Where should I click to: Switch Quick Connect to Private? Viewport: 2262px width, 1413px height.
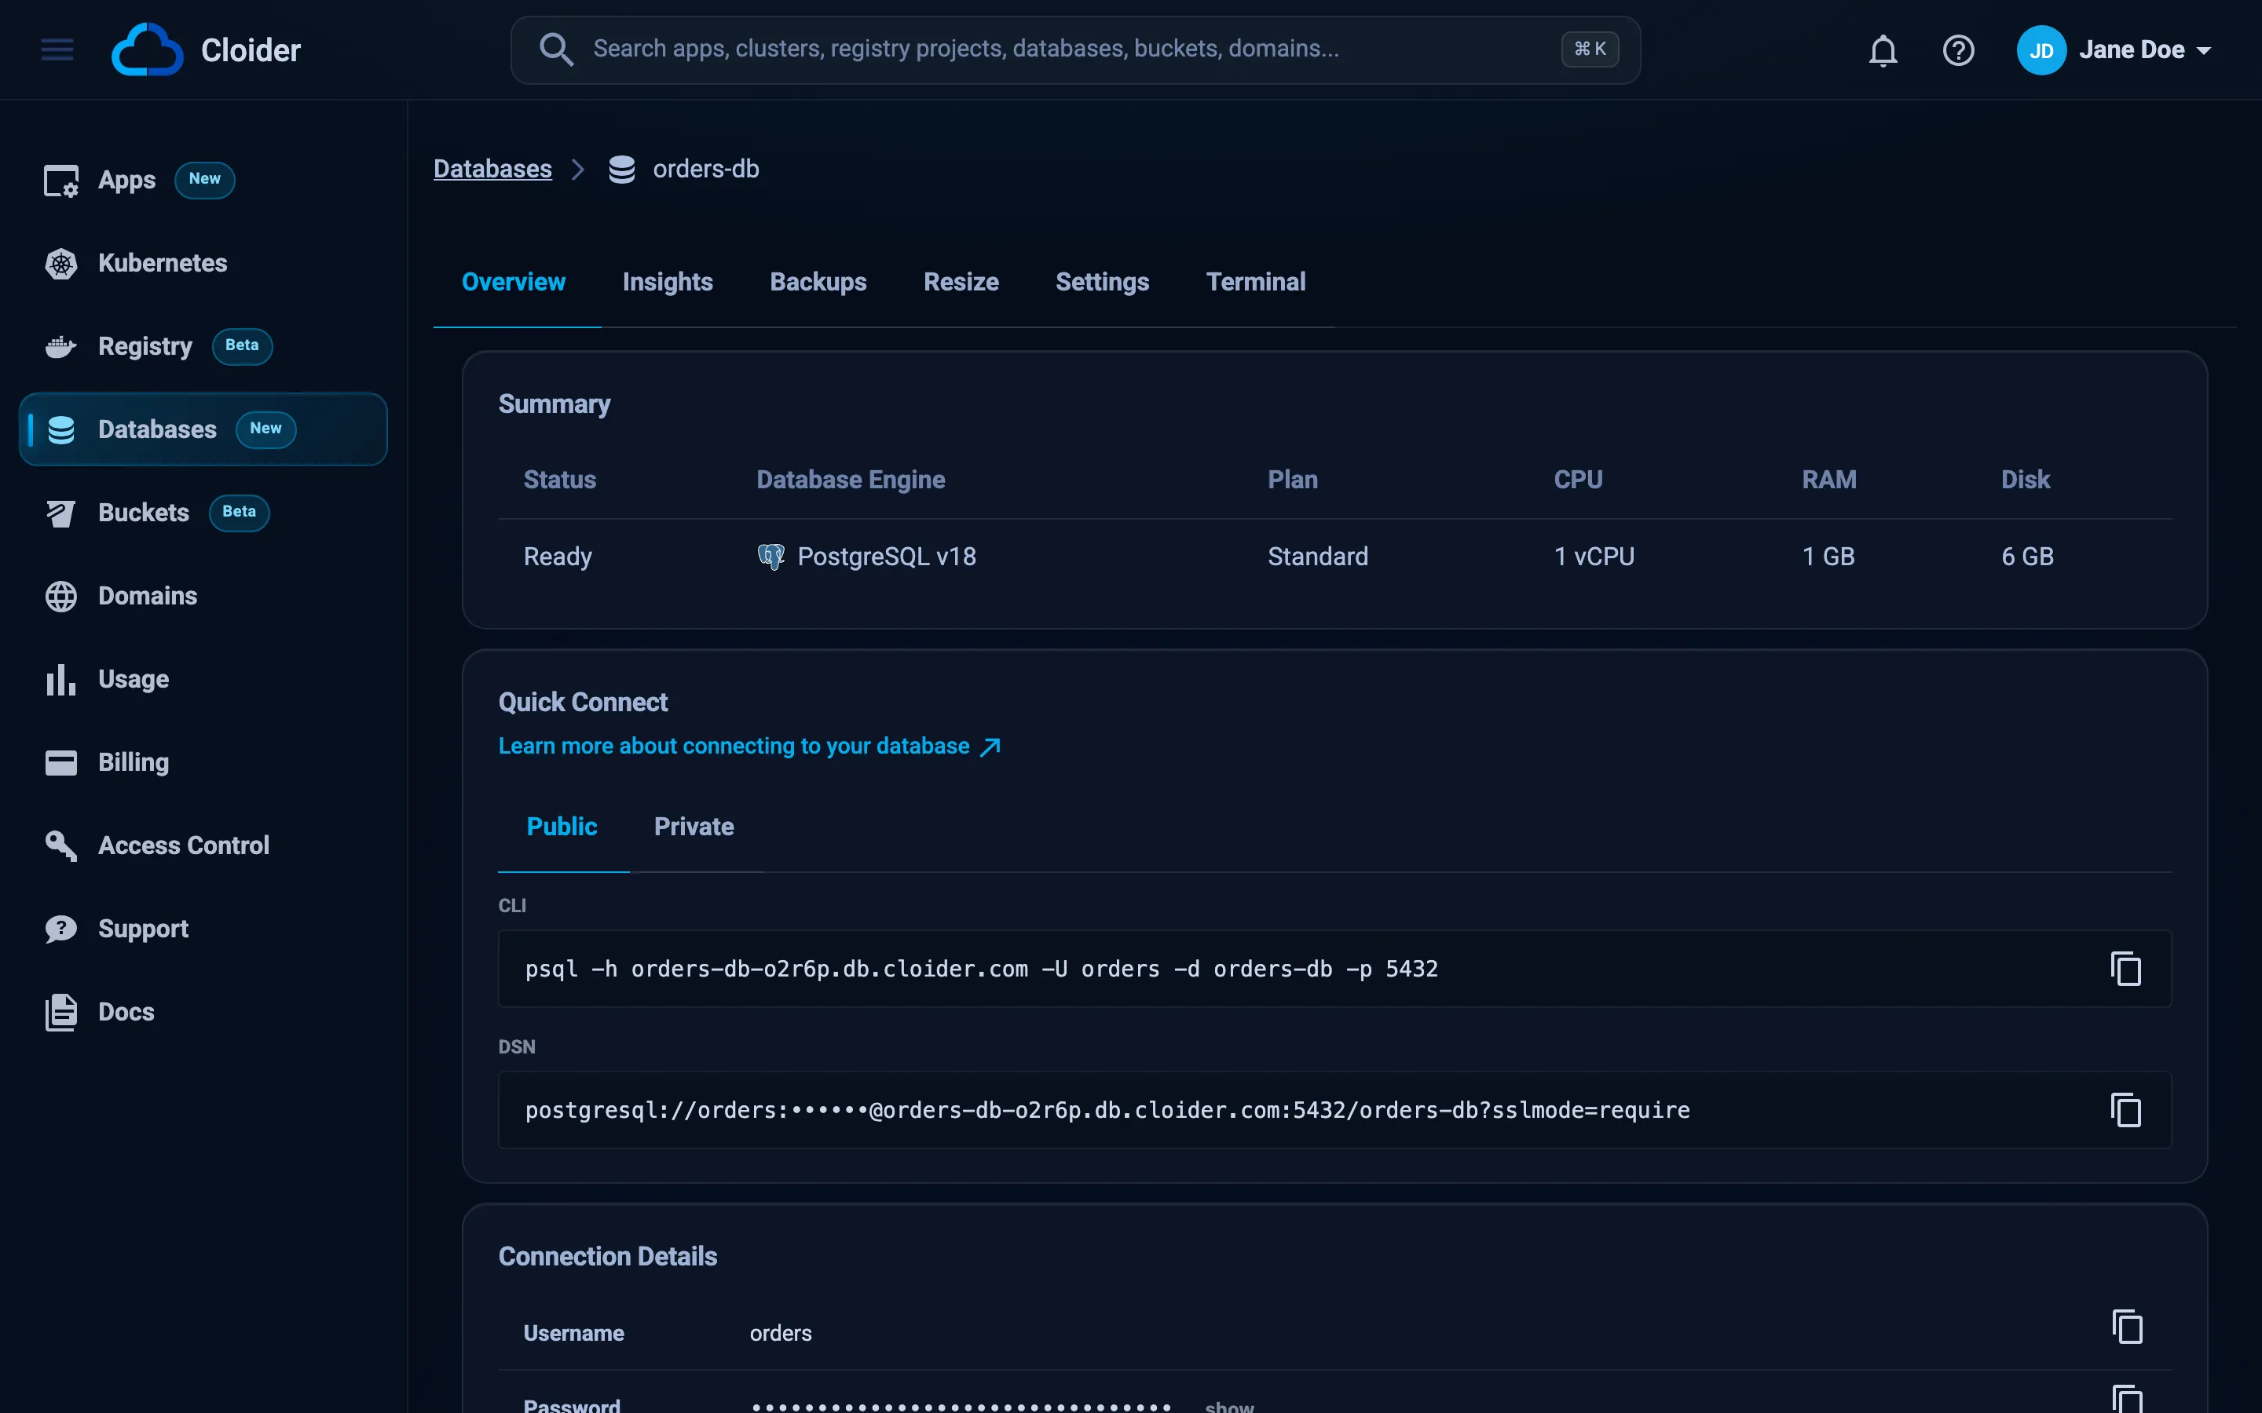[x=694, y=826]
